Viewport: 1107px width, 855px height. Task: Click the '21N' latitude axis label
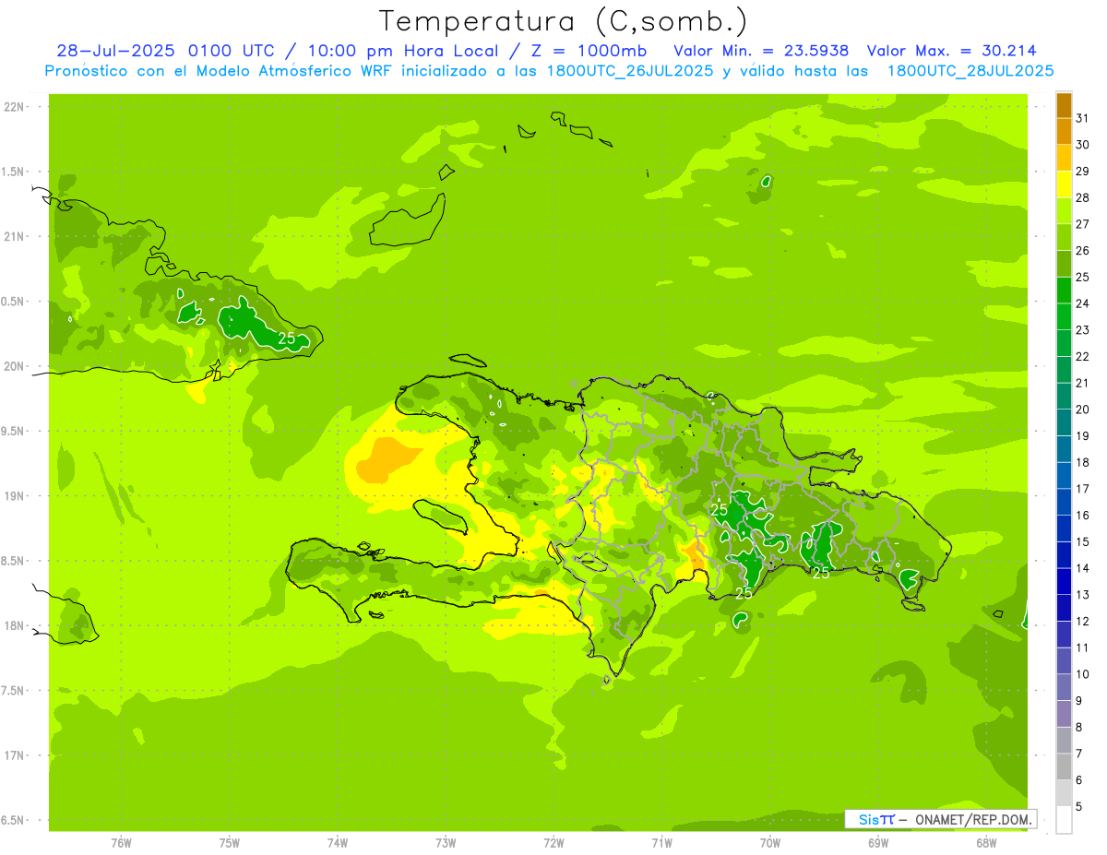tap(16, 237)
